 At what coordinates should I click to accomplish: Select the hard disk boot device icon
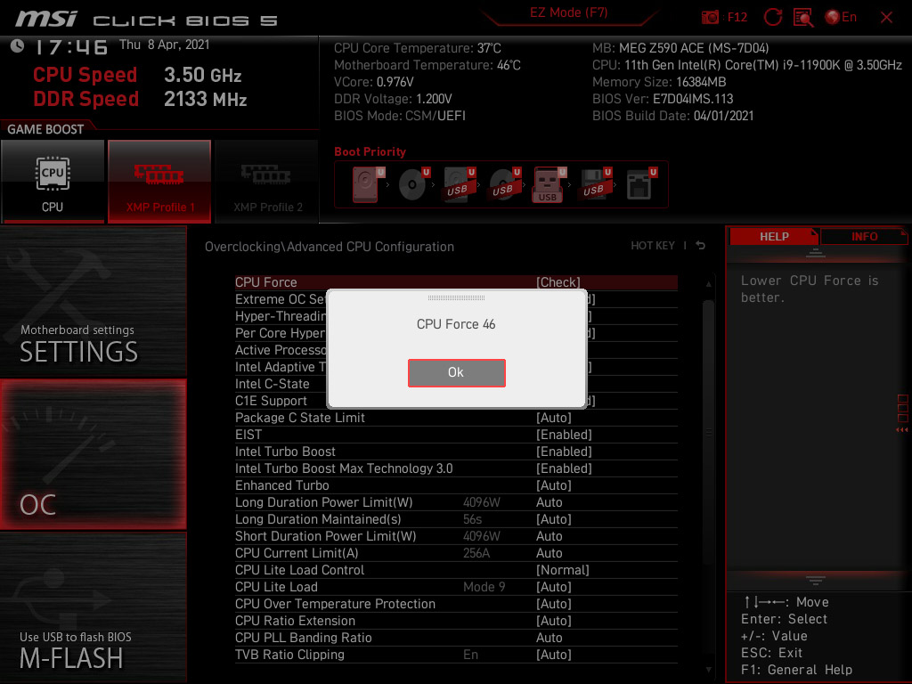(x=367, y=185)
